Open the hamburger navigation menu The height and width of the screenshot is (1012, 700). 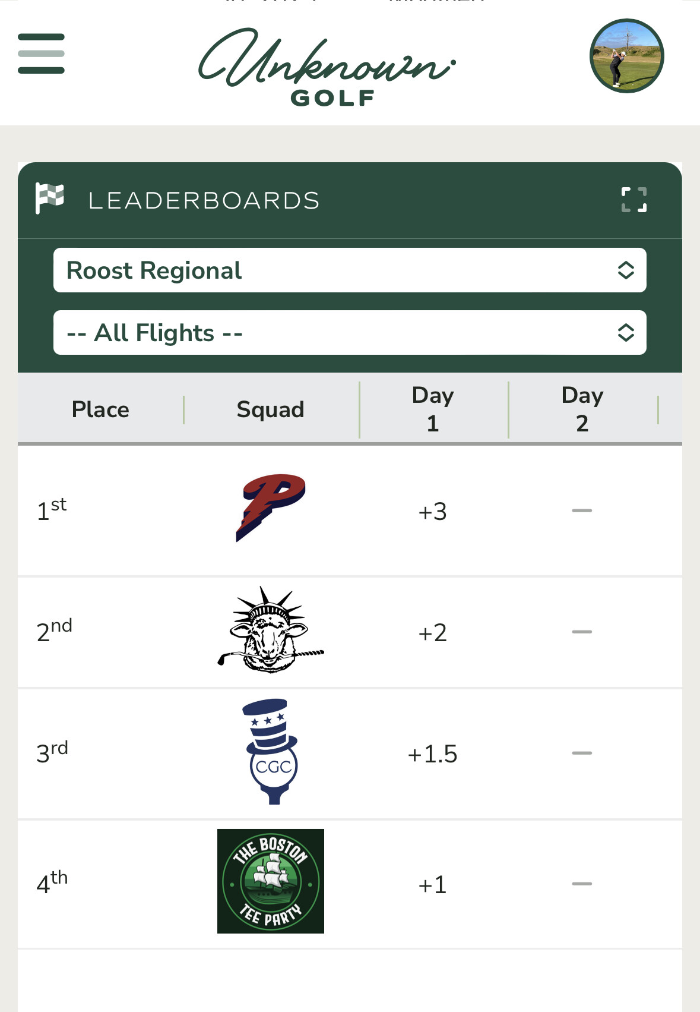tap(41, 53)
